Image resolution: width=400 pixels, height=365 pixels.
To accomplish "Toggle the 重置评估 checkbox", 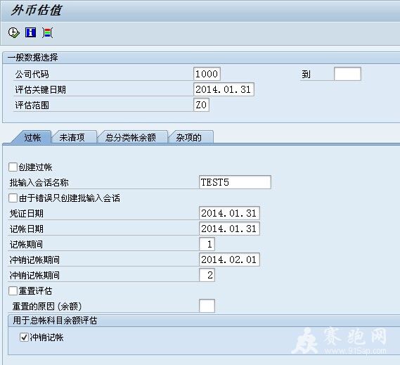I will tap(13, 290).
